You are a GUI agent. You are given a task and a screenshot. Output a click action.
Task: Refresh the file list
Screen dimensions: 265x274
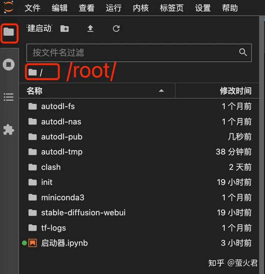click(116, 29)
